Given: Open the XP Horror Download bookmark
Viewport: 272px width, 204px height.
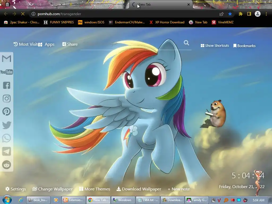Looking at the screenshot, I should tap(167, 22).
